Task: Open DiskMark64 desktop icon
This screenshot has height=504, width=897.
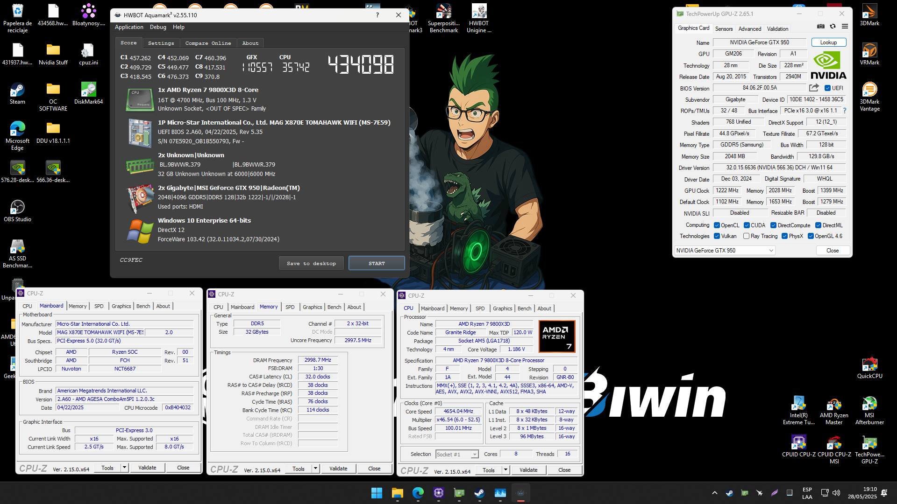Action: coord(88,93)
